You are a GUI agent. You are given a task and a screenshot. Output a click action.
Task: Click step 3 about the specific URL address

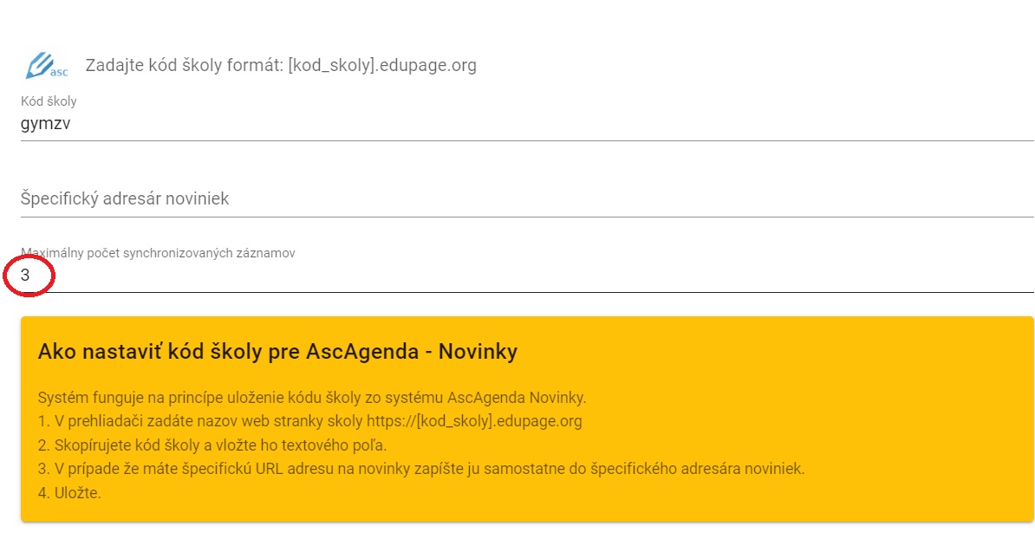coord(421,469)
